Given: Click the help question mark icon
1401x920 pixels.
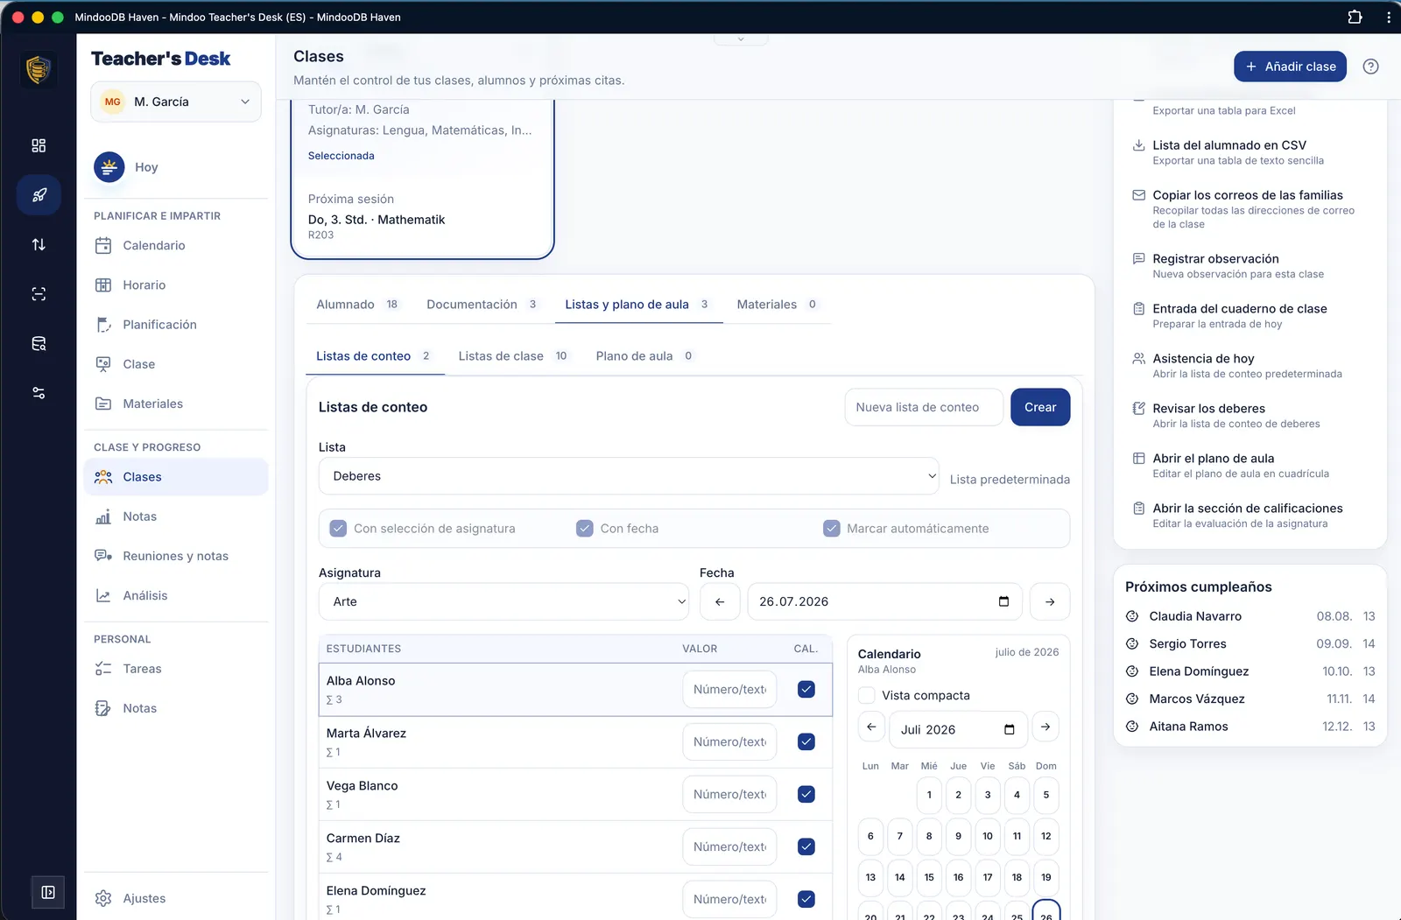Looking at the screenshot, I should click(x=1370, y=67).
